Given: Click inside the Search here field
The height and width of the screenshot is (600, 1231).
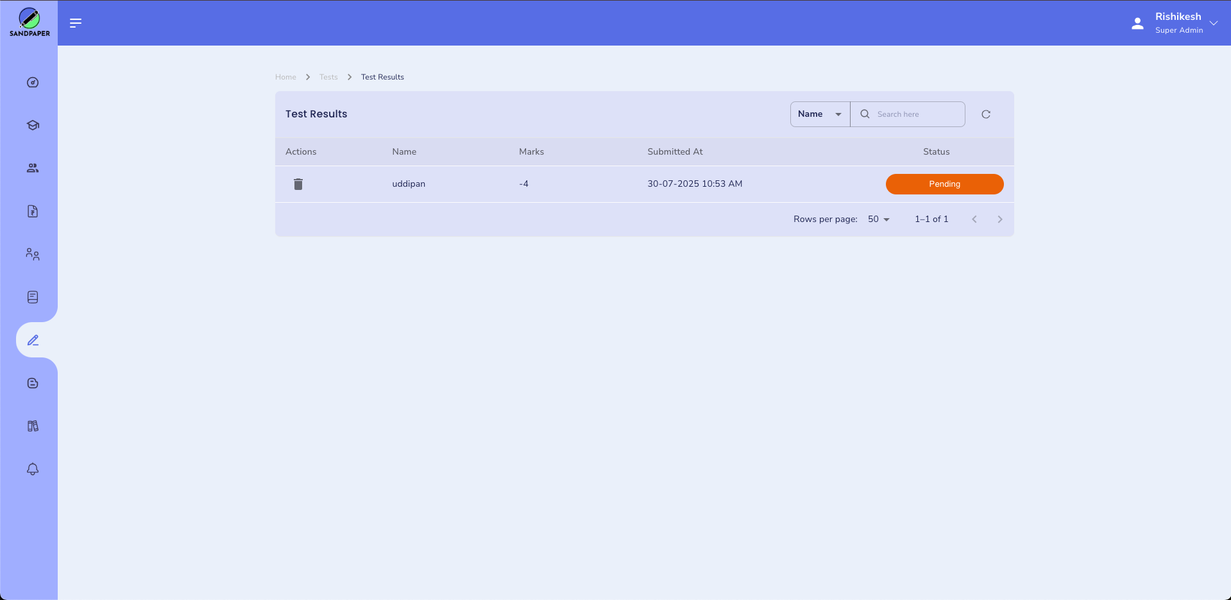Looking at the screenshot, I should pyautogui.click(x=911, y=114).
